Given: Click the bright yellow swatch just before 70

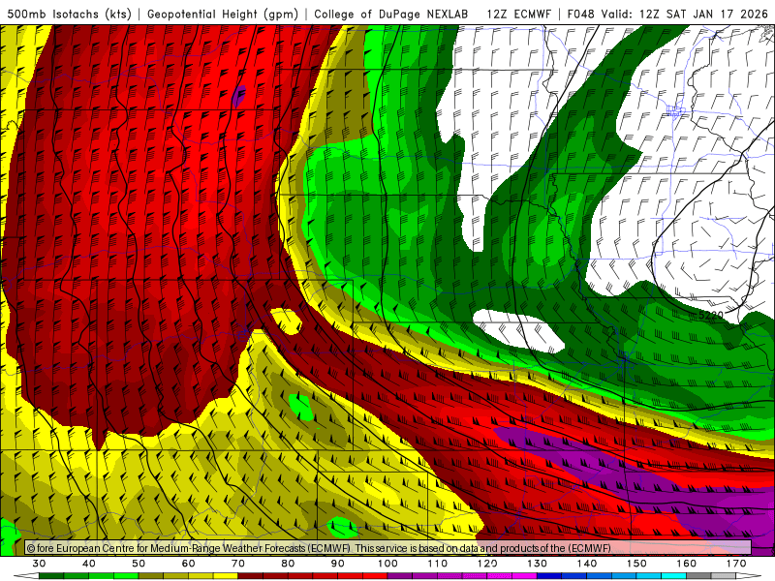Looking at the screenshot, I should coord(226,576).
